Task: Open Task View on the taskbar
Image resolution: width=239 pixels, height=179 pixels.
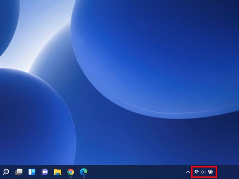Action: click(x=19, y=172)
